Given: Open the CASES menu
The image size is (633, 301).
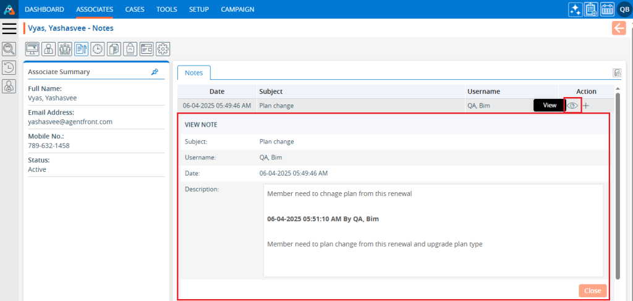Looking at the screenshot, I should (135, 9).
